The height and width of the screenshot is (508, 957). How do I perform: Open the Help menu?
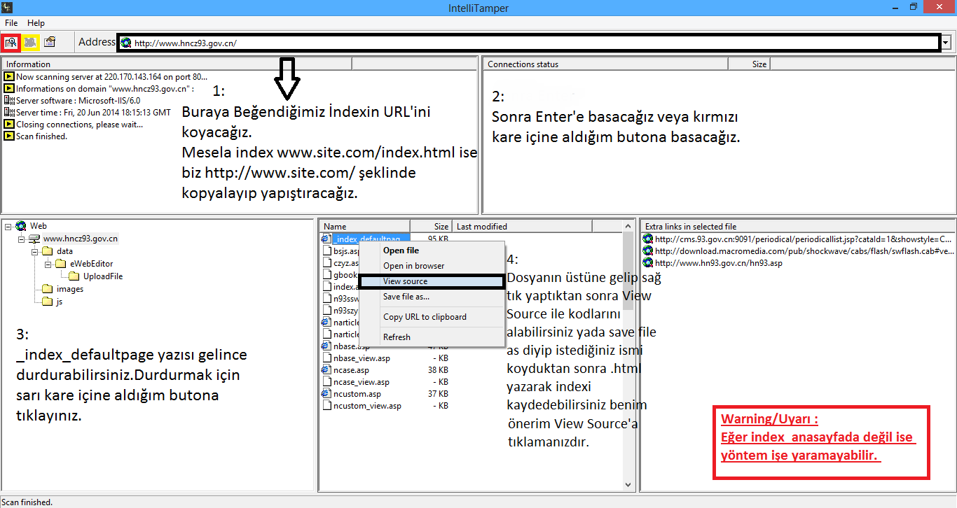point(36,23)
